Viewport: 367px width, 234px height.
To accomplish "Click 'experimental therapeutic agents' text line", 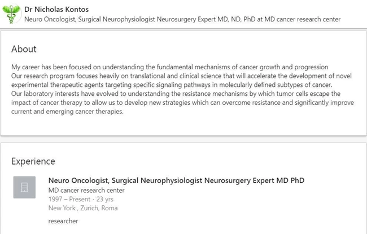I will point(172,85).
